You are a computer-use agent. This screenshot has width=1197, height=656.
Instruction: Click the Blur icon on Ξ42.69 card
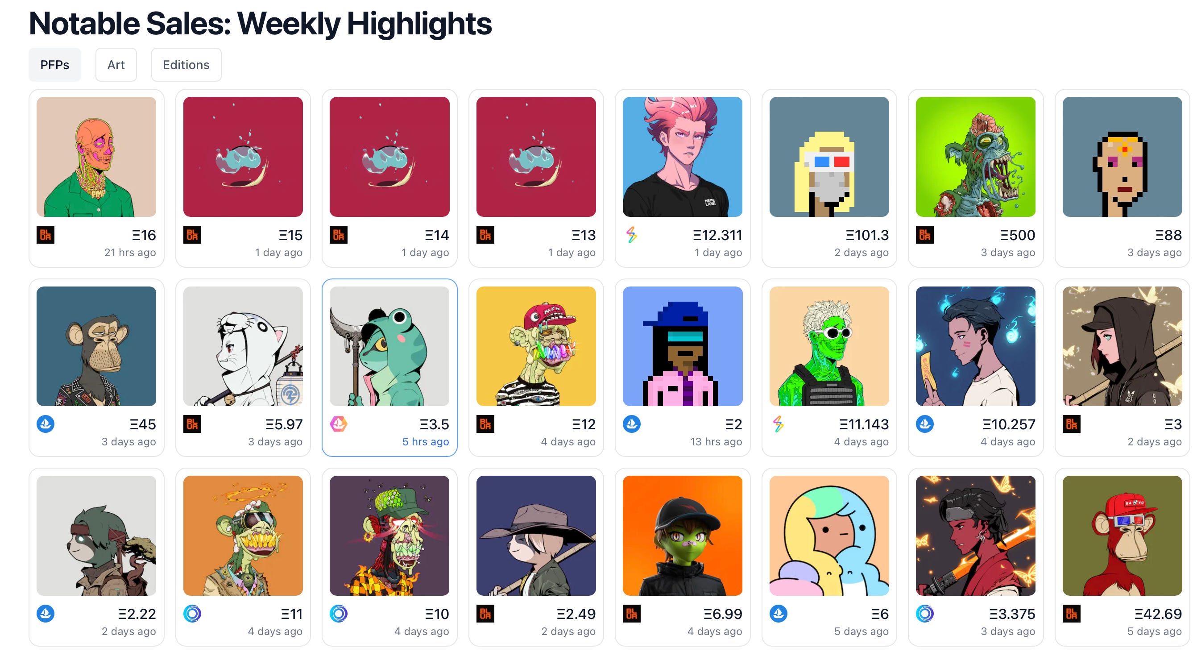coord(1072,614)
